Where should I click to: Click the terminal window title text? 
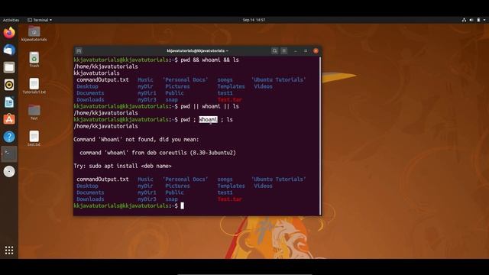click(x=197, y=51)
